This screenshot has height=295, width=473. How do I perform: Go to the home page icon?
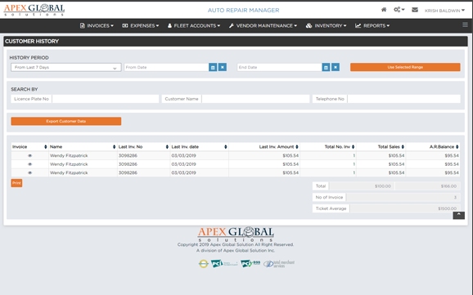pos(384,10)
